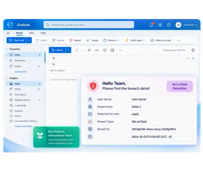
Task: Click the Not a Desk Detection badge
Action: click(x=180, y=86)
